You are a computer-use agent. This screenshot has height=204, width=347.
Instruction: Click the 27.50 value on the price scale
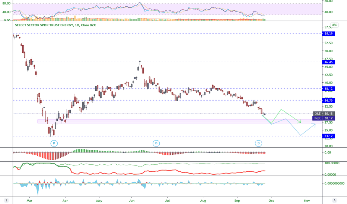[x=328, y=122]
